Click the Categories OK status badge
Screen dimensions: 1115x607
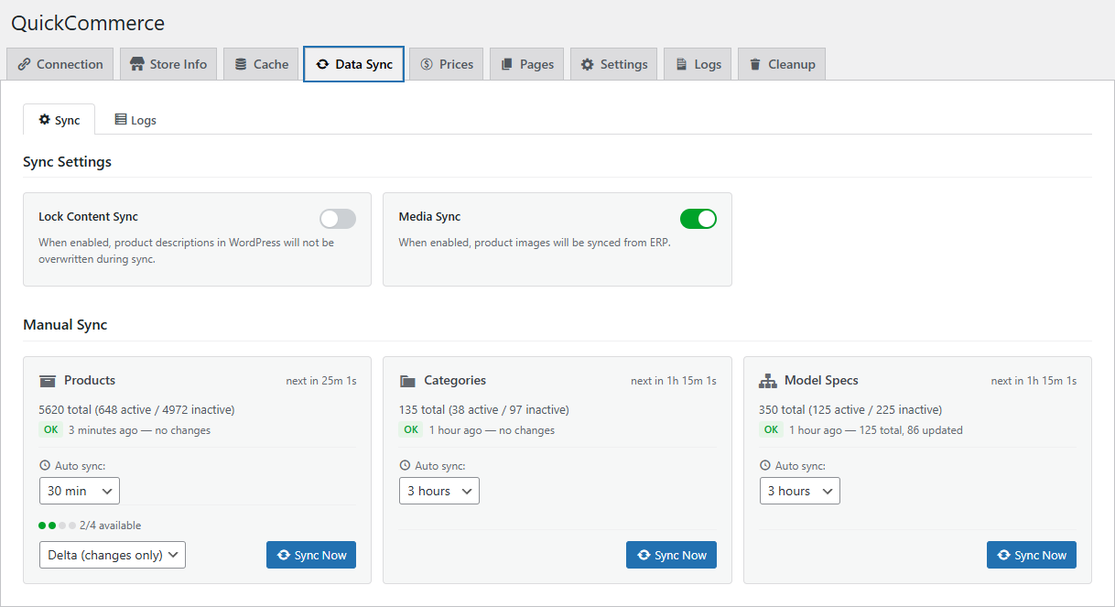[x=411, y=429]
